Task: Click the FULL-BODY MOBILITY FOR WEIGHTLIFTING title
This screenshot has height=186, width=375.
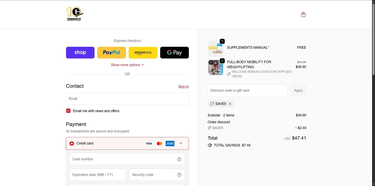Action: (249, 64)
